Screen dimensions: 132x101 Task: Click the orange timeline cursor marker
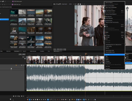(x=86, y=54)
